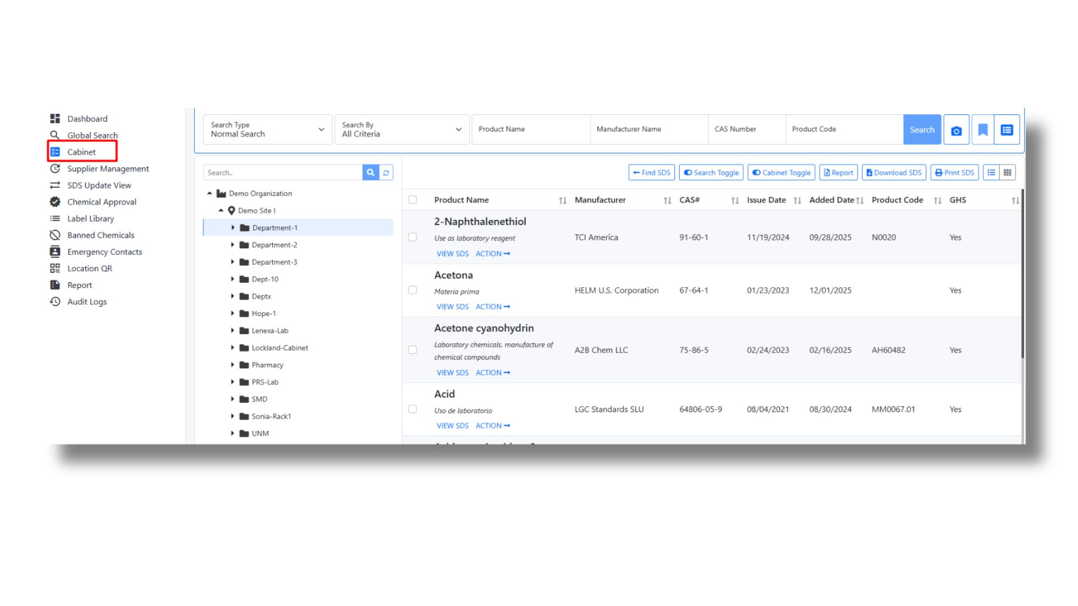Focus the Product Name search field
Screen dimensions: 1078x606
click(531, 130)
